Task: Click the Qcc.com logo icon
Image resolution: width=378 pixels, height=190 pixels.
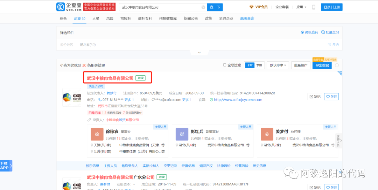Action: coord(61,7)
